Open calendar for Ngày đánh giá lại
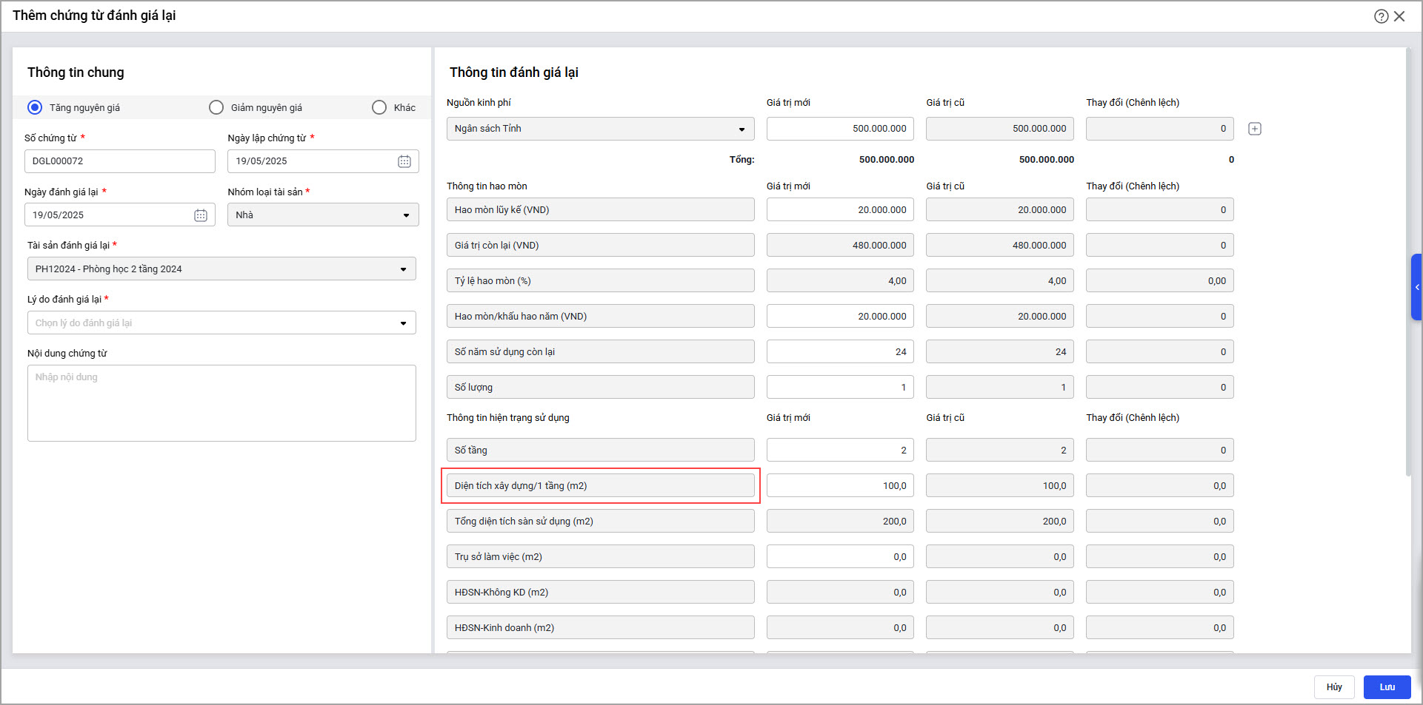The width and height of the screenshot is (1423, 705). click(201, 215)
